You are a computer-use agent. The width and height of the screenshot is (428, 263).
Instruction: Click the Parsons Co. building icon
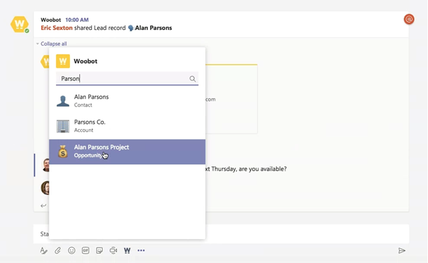[x=63, y=126]
